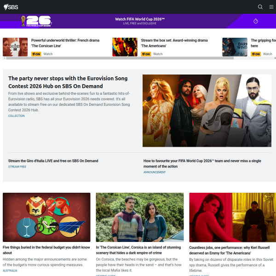Open the hamburger menu icon

pyautogui.click(x=271, y=7)
